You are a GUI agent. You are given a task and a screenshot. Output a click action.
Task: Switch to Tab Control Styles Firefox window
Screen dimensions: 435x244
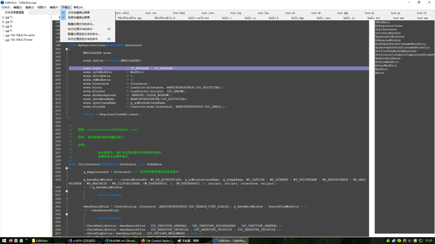157,241
